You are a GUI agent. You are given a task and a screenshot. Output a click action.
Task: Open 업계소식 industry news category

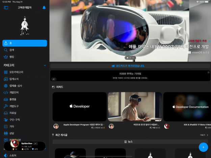click(x=14, y=79)
